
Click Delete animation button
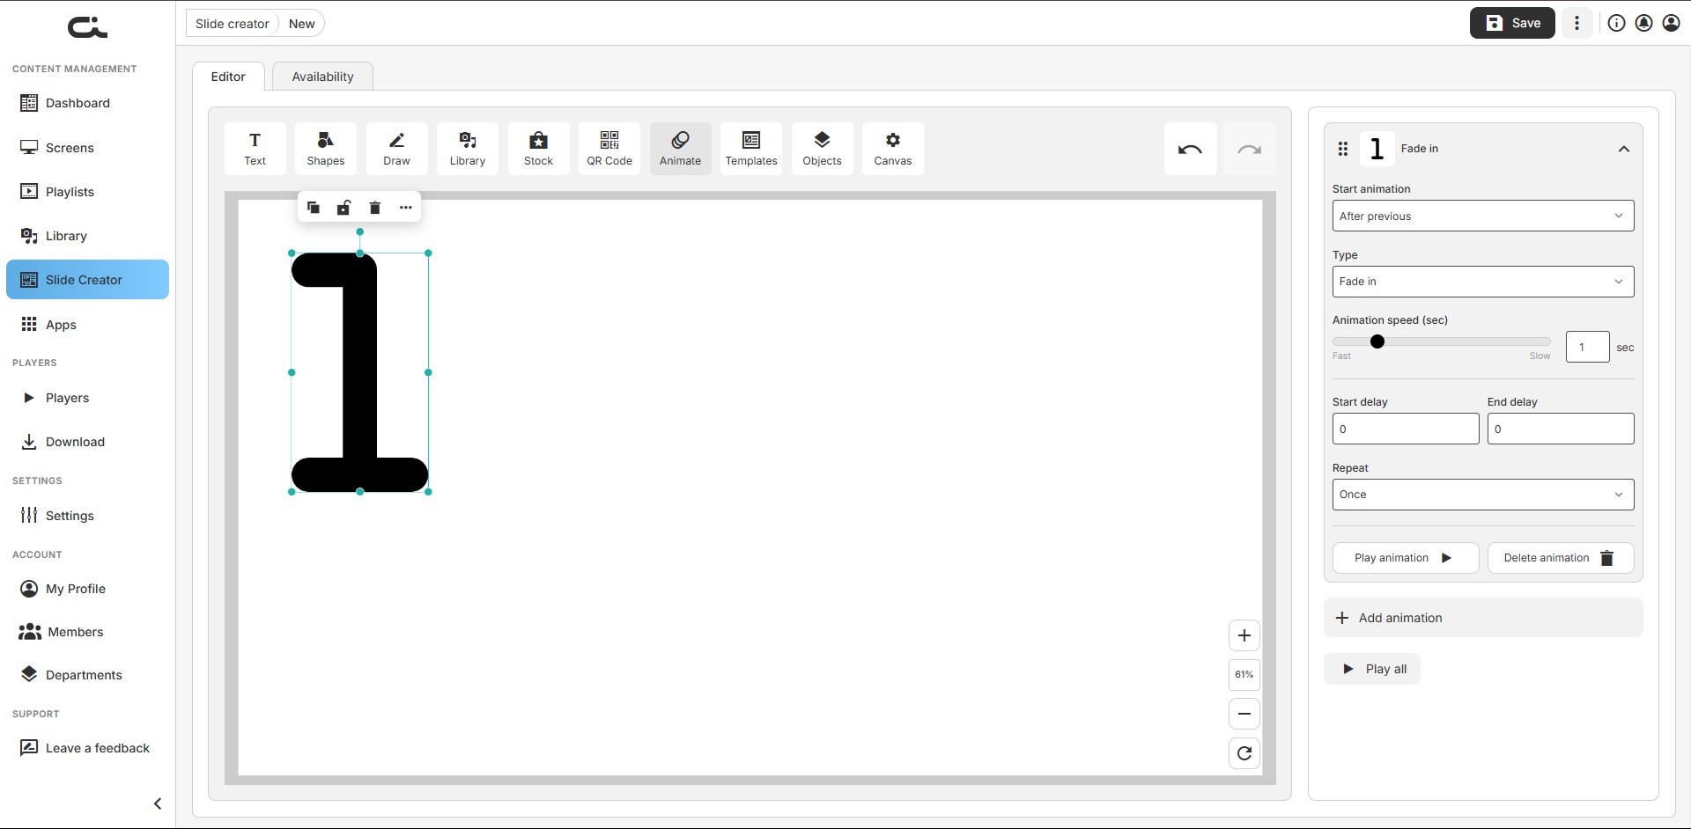(1561, 558)
